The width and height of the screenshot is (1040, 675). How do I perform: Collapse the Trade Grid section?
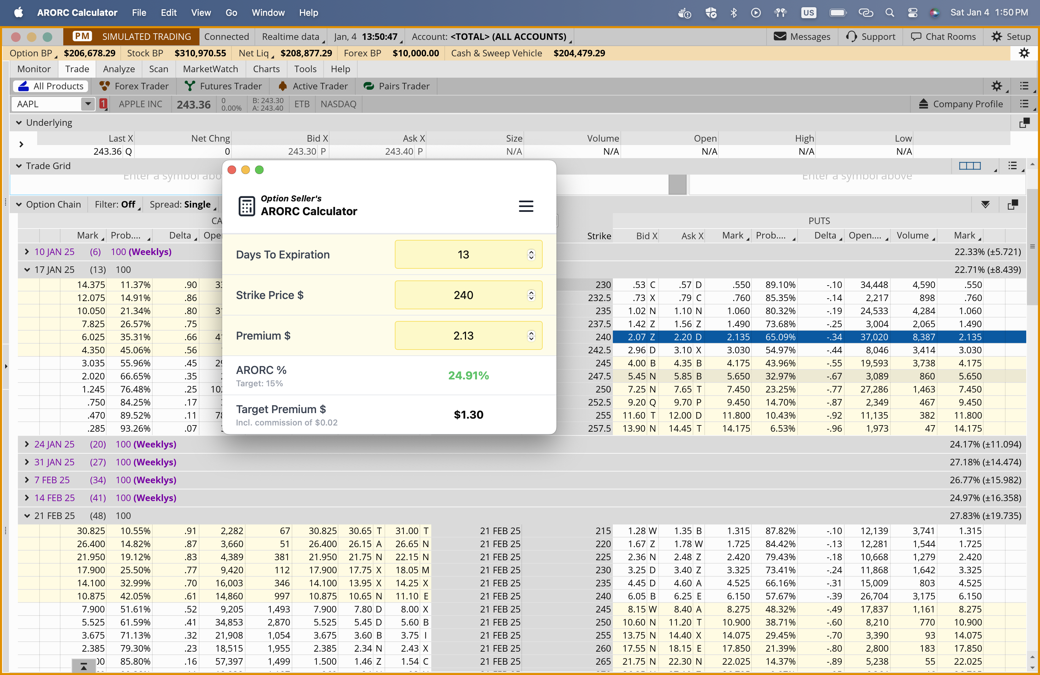click(19, 166)
